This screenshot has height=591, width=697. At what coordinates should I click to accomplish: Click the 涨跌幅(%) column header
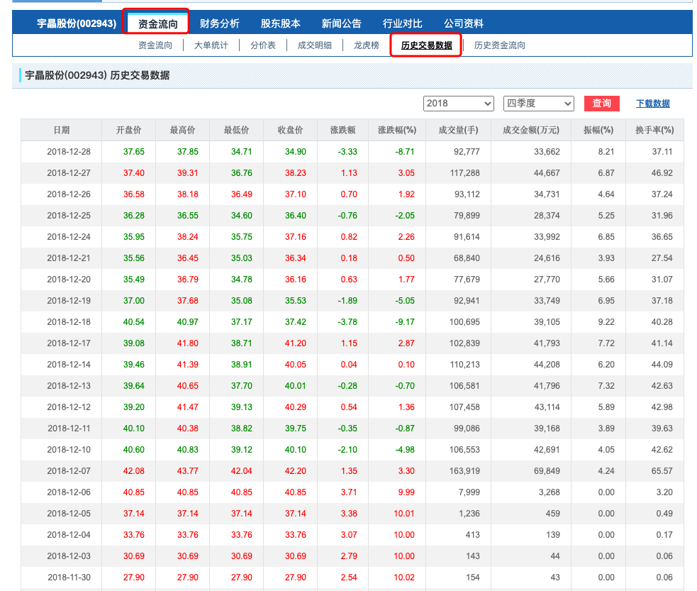pyautogui.click(x=396, y=131)
